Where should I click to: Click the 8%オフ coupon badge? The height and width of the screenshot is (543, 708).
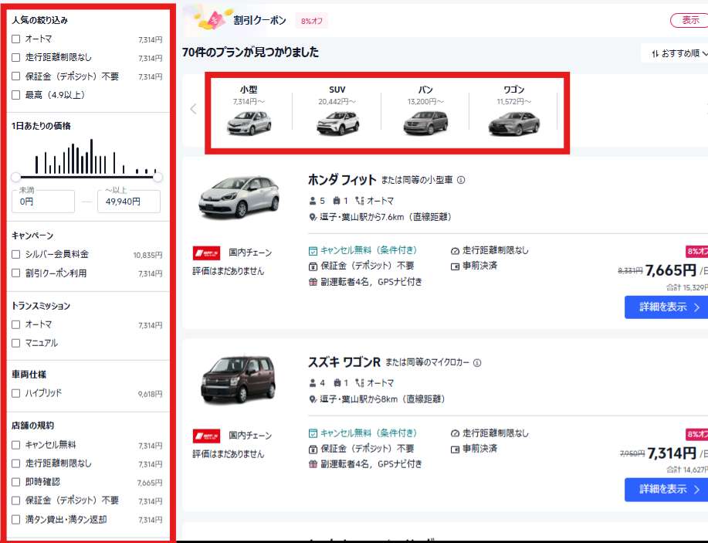312,21
